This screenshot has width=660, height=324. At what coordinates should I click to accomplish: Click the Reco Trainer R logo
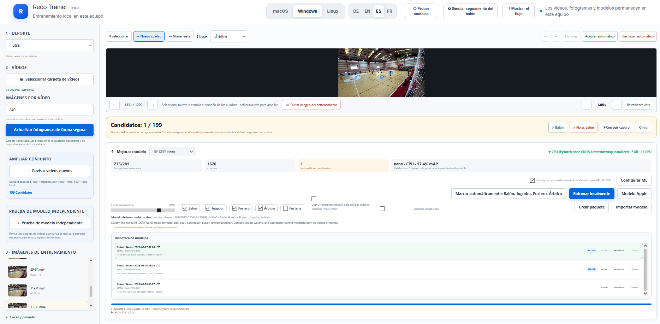[21, 11]
